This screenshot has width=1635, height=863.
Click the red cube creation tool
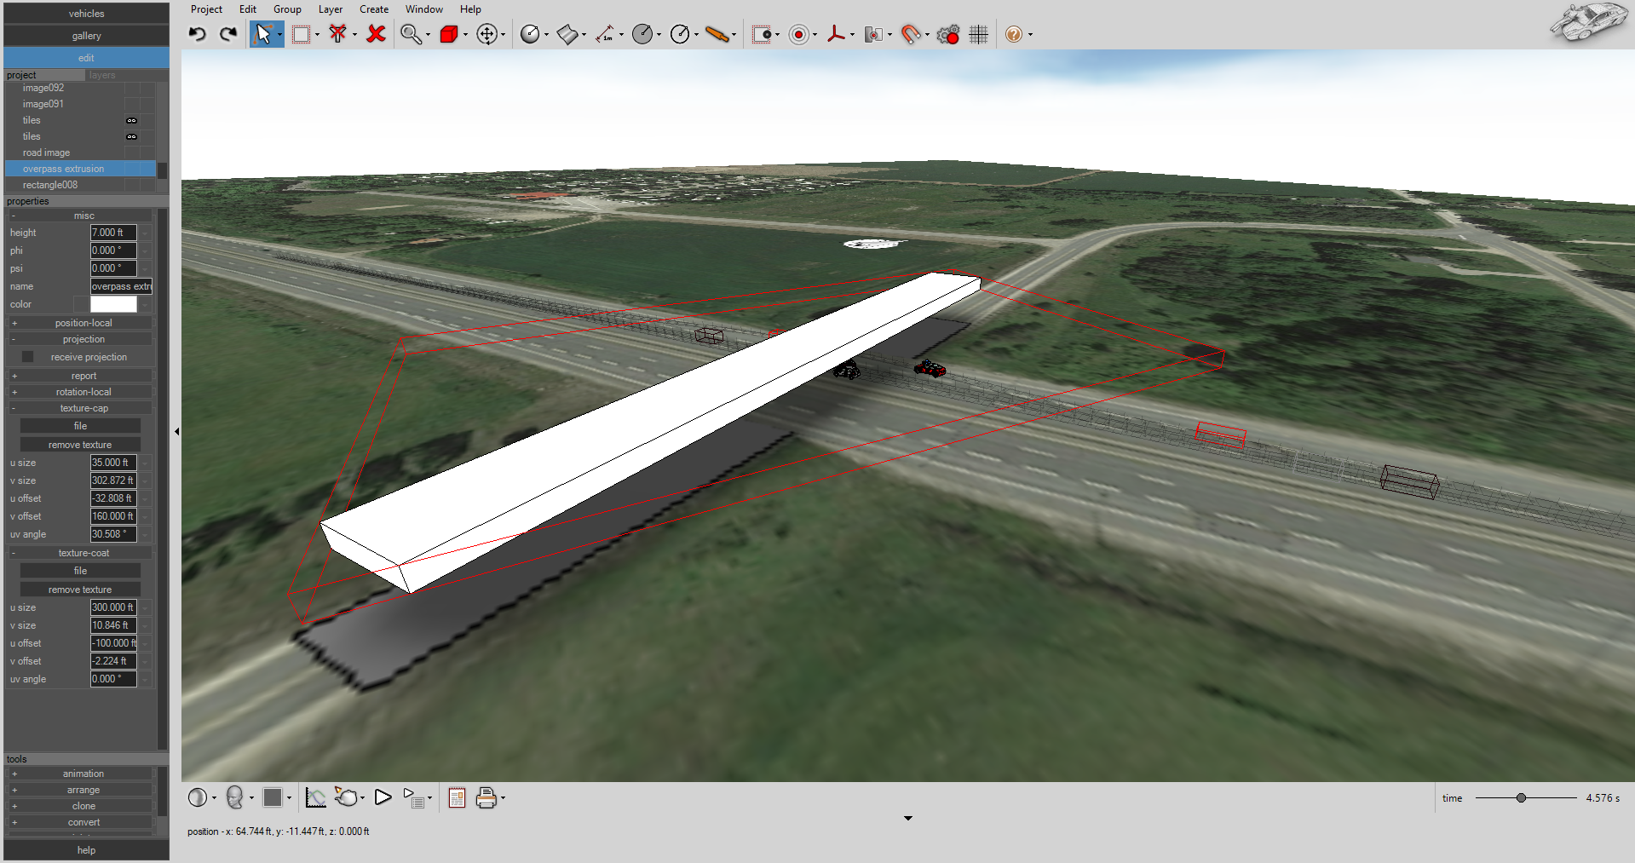(447, 34)
